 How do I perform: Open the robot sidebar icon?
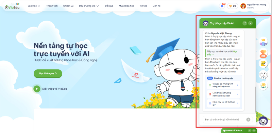pyautogui.click(x=263, y=75)
